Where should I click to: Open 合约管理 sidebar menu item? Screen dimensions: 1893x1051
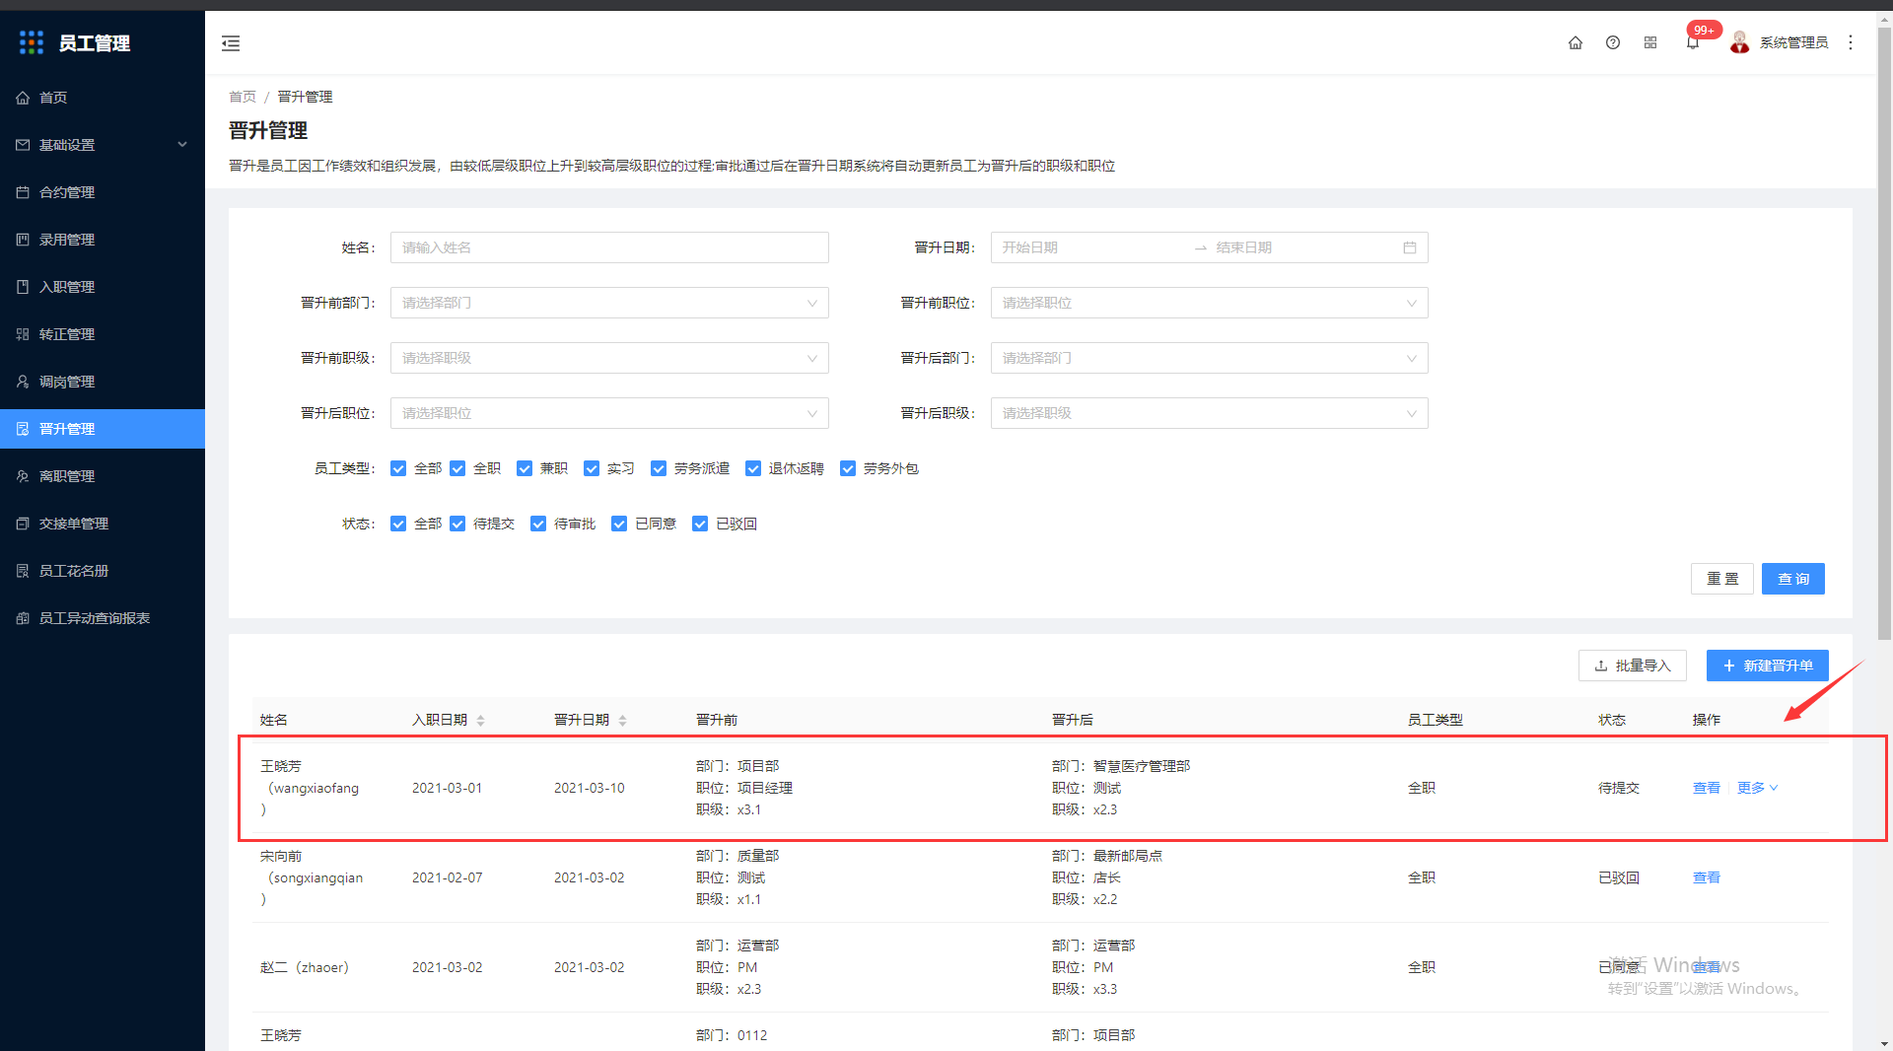103,192
